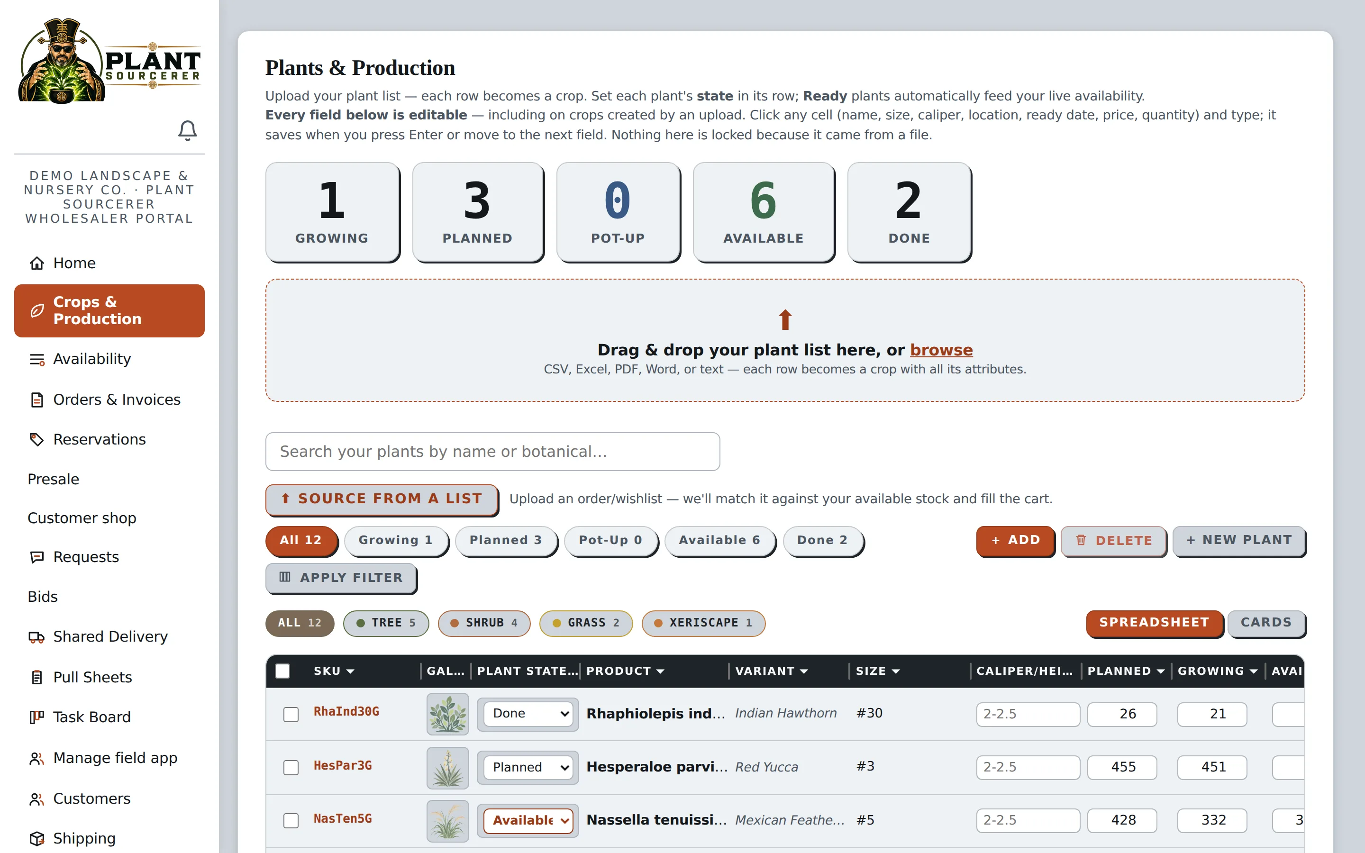This screenshot has height=853, width=1365.
Task: Click the Pull Sheets clipboard icon
Action: [36, 677]
